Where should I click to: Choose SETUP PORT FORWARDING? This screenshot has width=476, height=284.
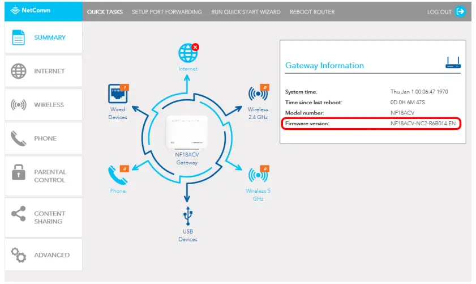click(x=166, y=12)
